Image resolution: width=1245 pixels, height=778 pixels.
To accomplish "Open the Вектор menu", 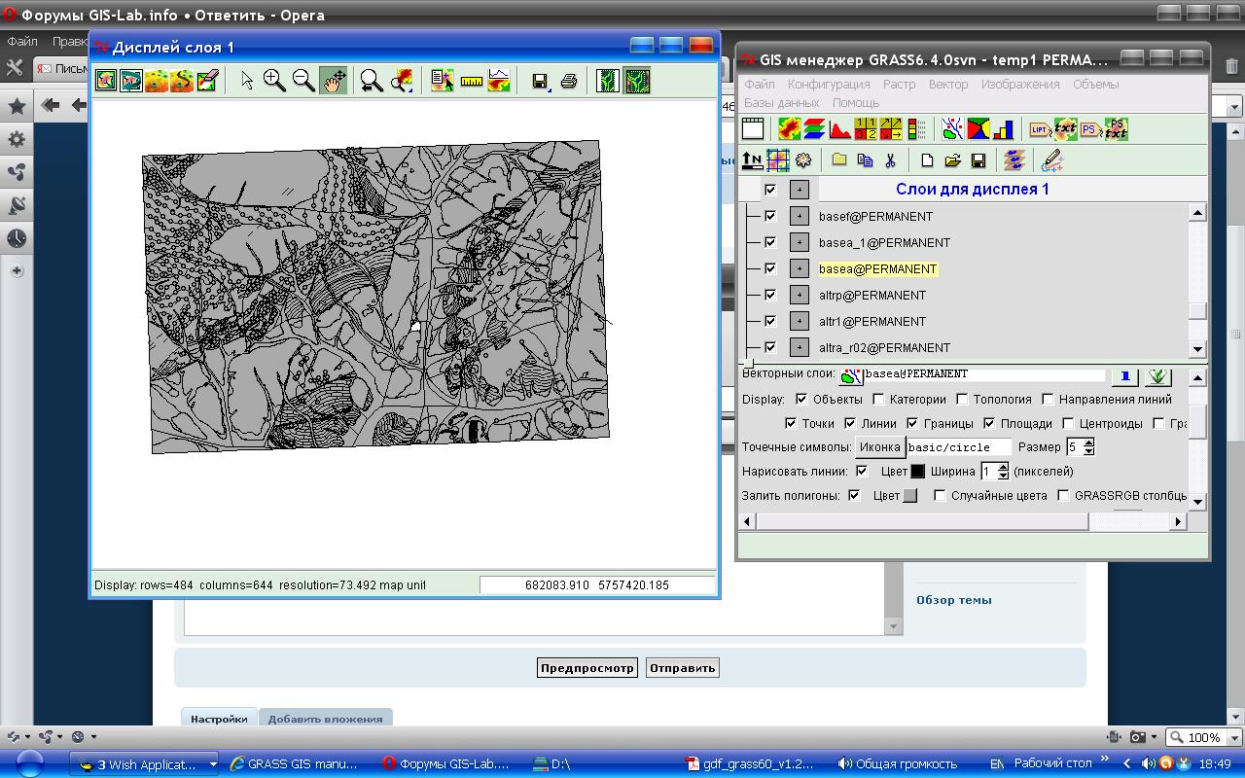I will click(x=947, y=84).
